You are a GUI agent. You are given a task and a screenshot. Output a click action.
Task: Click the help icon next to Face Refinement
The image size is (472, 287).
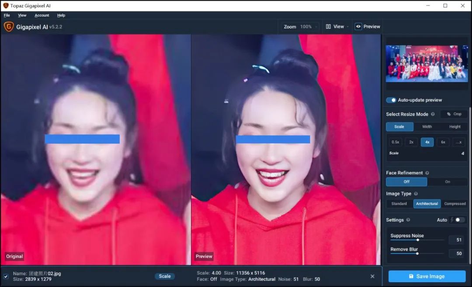click(427, 173)
